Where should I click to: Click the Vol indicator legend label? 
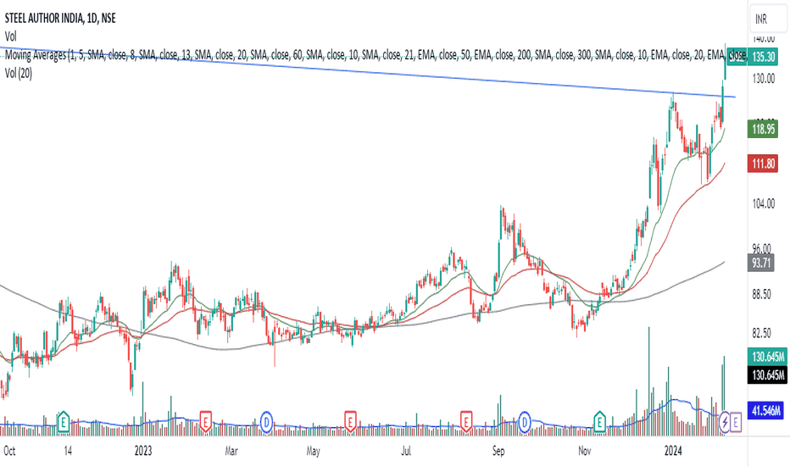click(10, 36)
